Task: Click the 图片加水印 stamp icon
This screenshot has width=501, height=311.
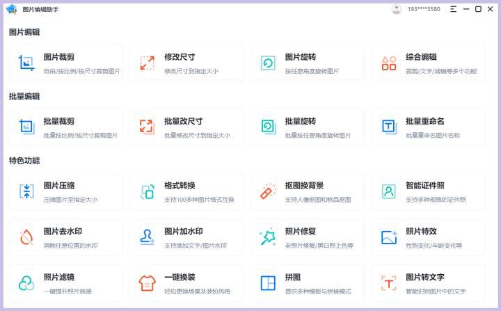Action: coord(147,237)
